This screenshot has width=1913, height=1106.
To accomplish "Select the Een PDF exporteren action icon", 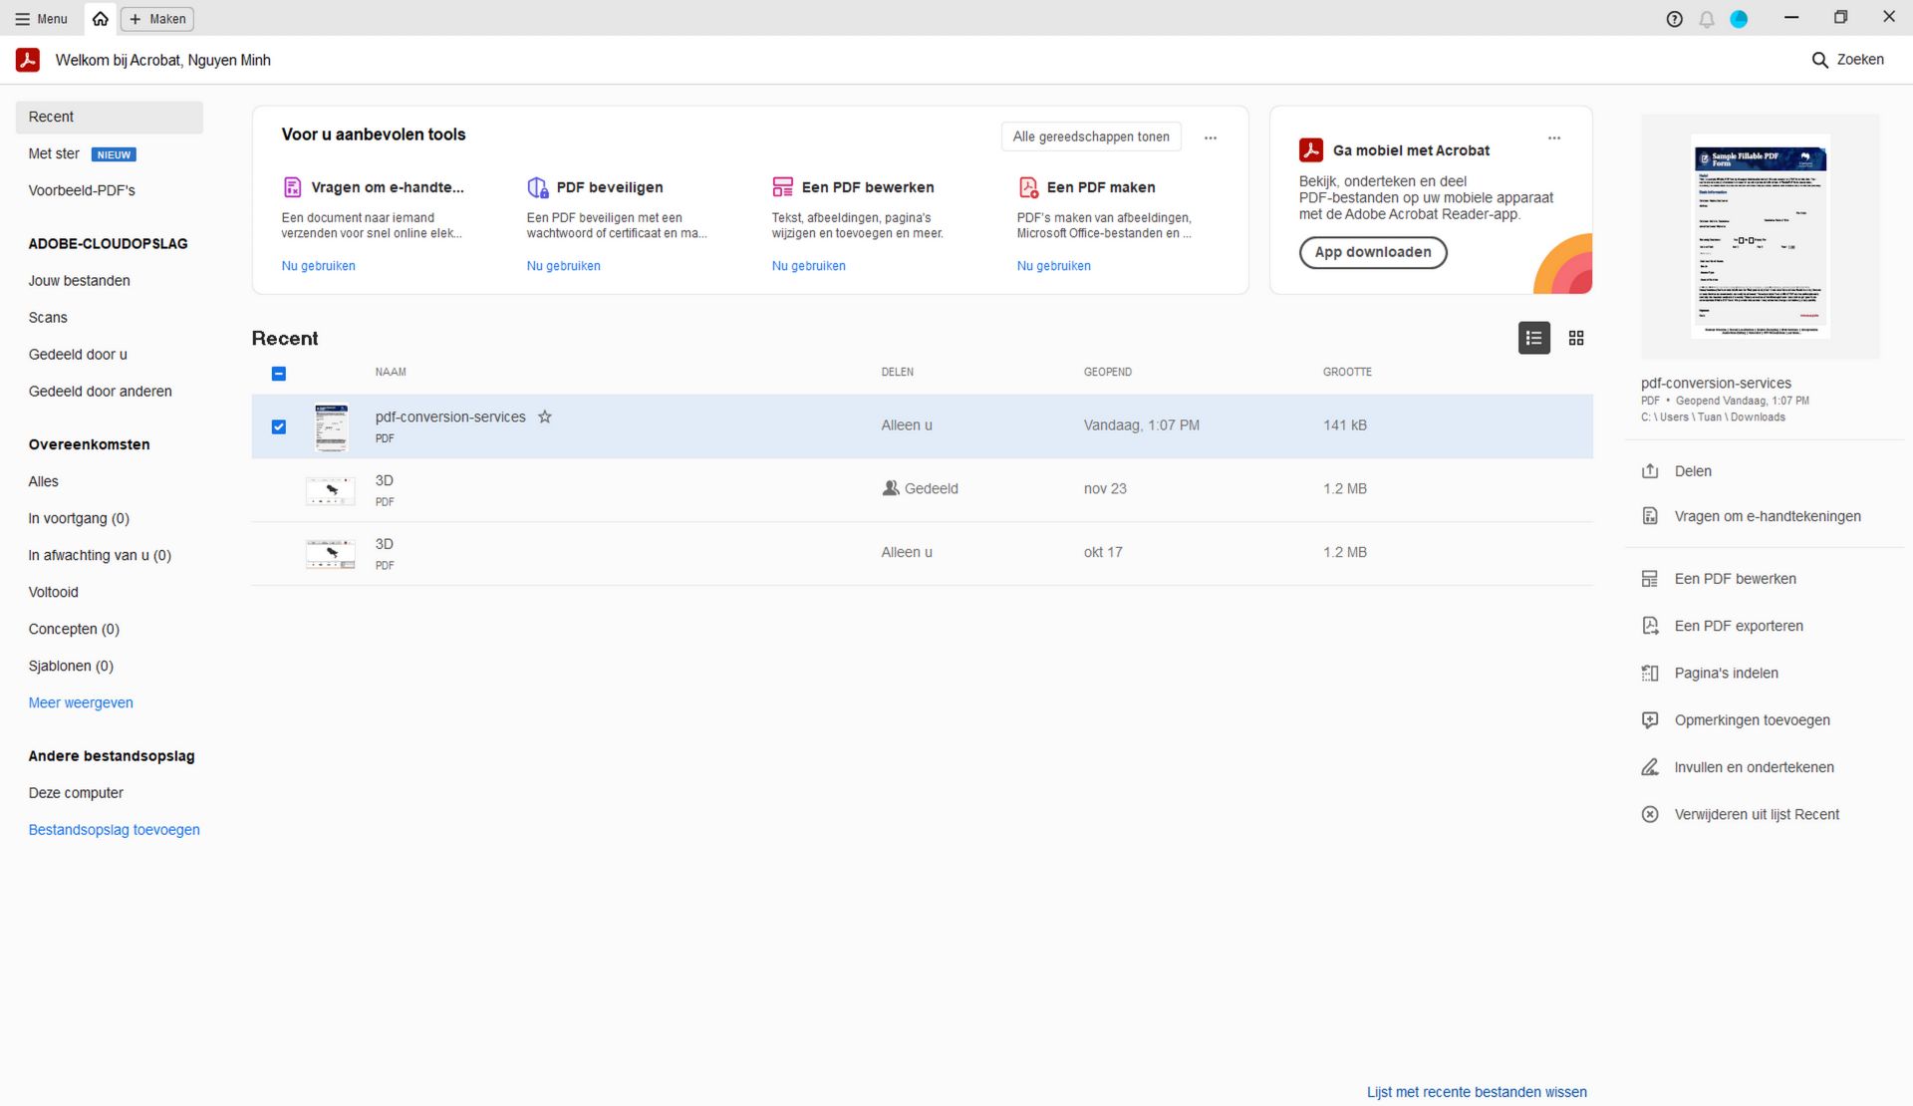I will tap(1651, 625).
